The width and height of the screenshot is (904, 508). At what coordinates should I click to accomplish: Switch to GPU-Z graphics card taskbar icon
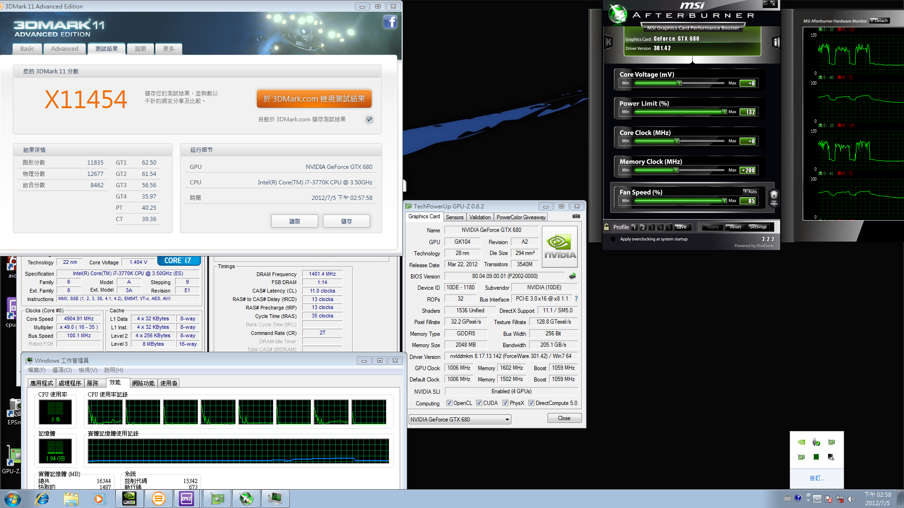click(x=217, y=499)
